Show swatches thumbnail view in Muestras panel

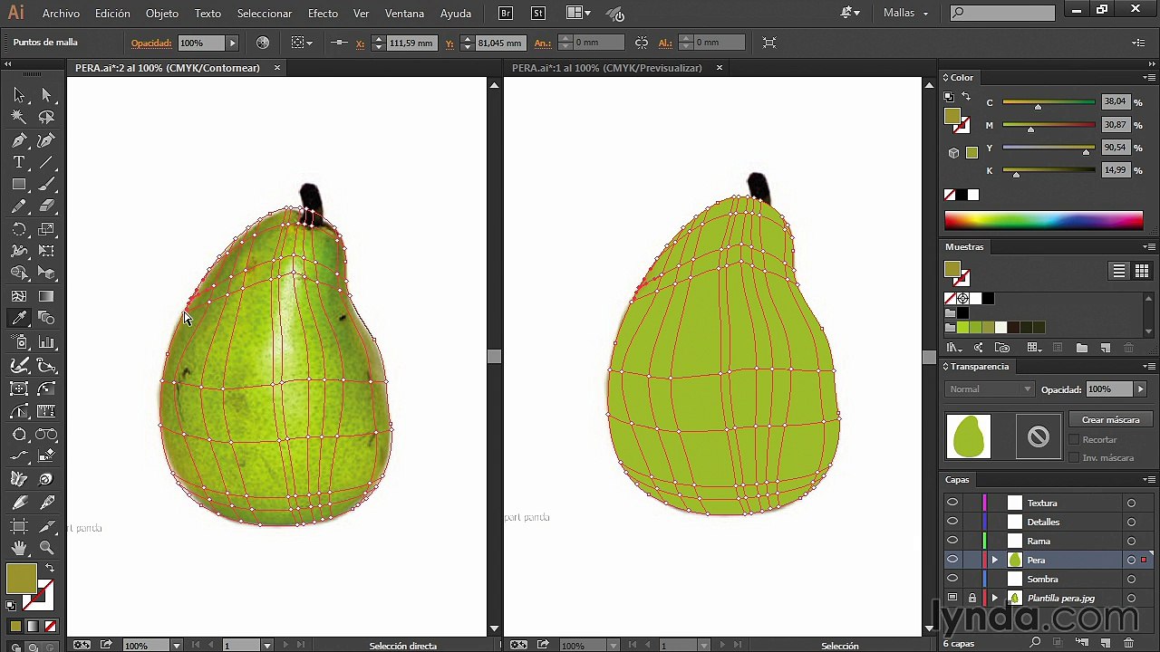click(1142, 271)
